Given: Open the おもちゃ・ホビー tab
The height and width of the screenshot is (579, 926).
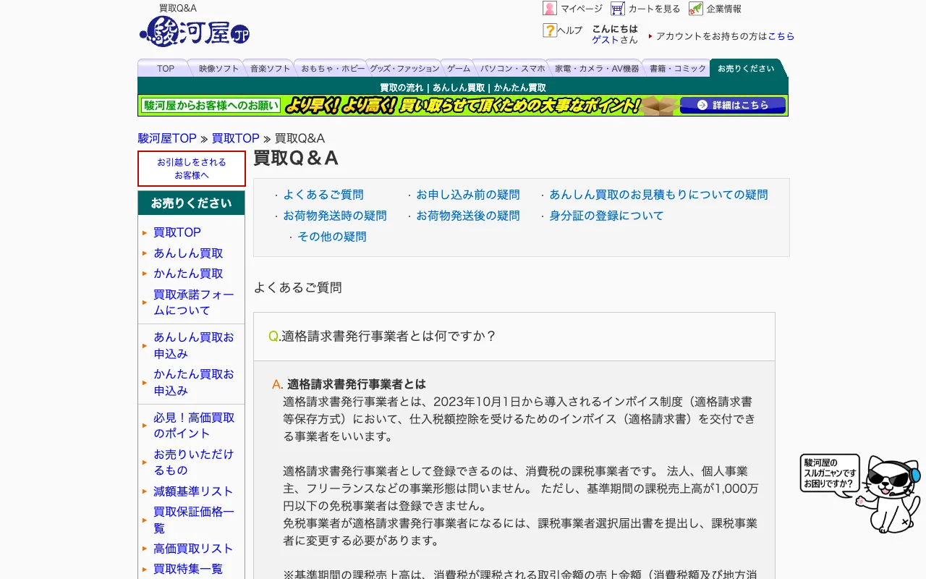Looking at the screenshot, I should coord(333,69).
